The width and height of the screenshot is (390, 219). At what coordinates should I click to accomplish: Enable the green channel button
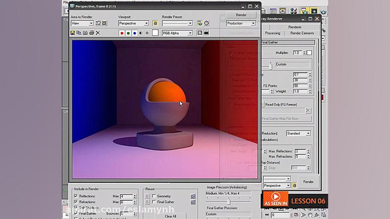click(x=128, y=33)
